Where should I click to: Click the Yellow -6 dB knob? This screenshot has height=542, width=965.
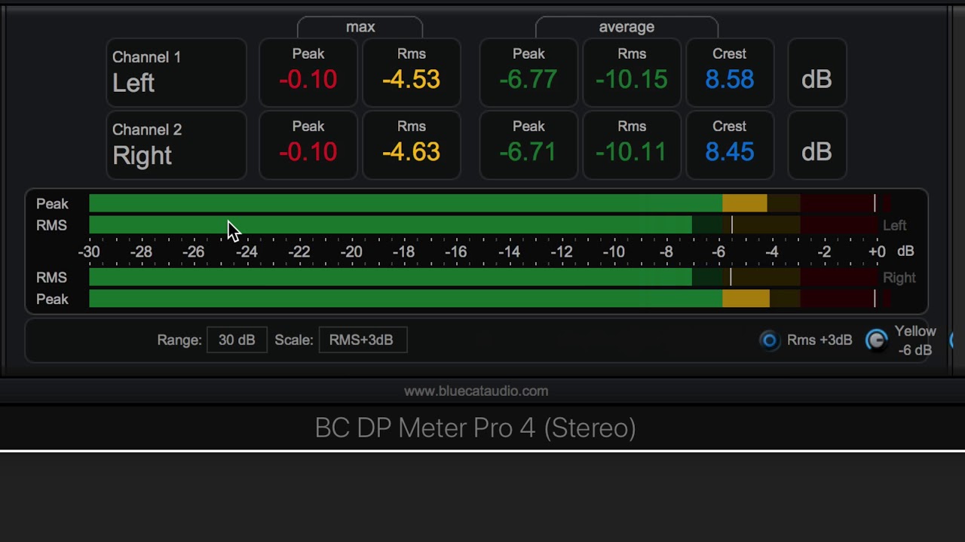(876, 340)
